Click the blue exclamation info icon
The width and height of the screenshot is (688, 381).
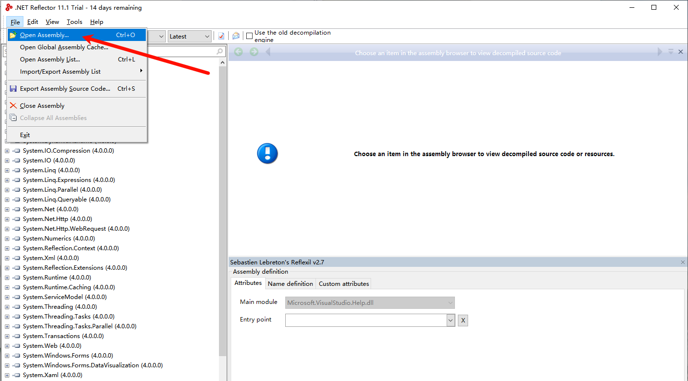point(267,154)
